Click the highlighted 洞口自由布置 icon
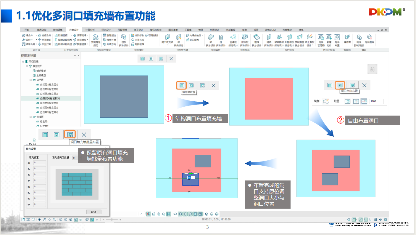Viewport: 416px width, 235px height. (x=340, y=85)
